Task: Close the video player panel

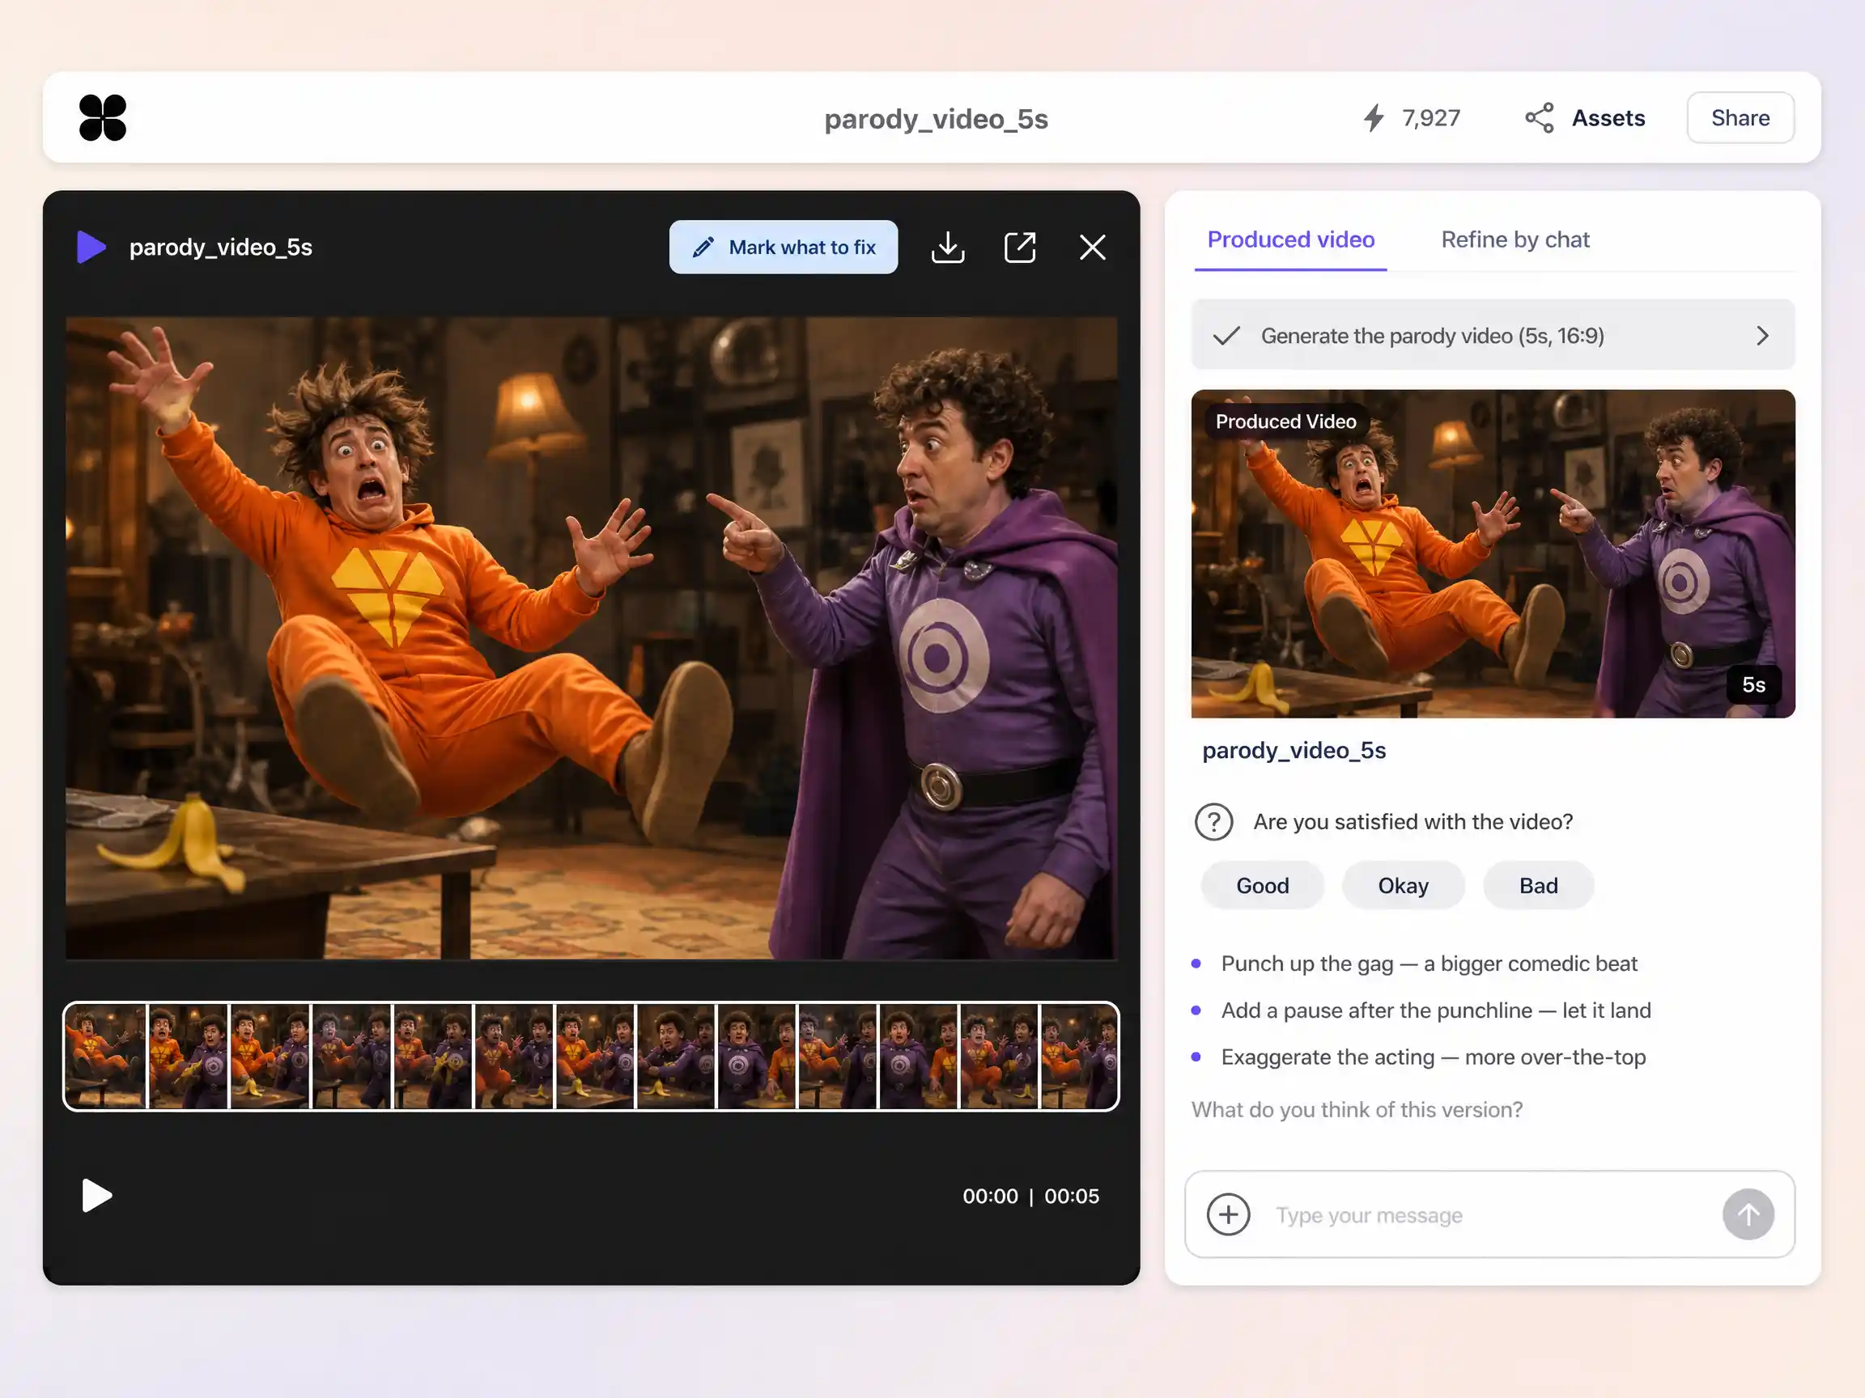Action: click(x=1092, y=247)
